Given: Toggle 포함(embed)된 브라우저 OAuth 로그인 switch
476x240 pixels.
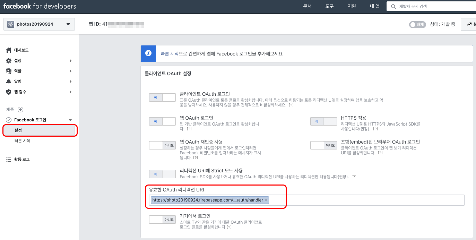Looking at the screenshot, I should coord(323,145).
